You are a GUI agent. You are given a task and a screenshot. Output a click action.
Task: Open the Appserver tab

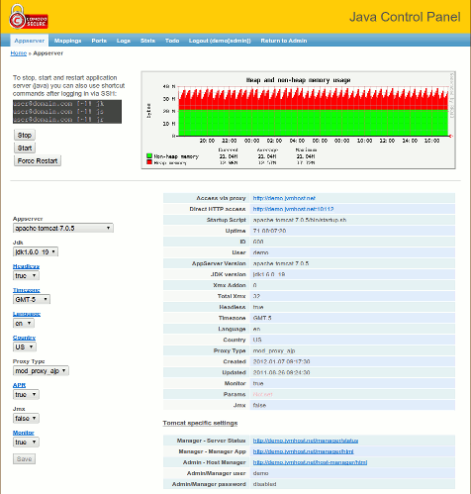30,41
